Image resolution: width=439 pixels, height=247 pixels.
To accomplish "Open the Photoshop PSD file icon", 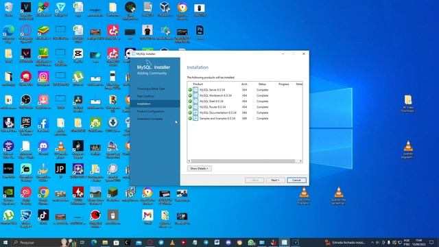I will (200, 32).
